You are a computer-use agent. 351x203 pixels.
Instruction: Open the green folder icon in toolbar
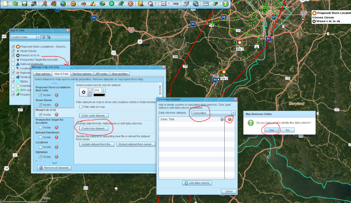[x=15, y=4]
